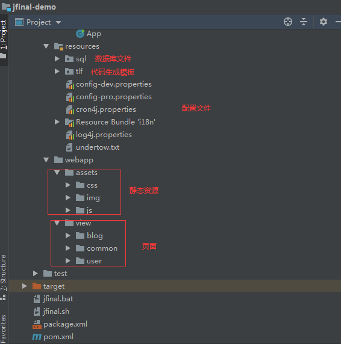341x344 pixels.
Task: Select undertow.txt file name
Action: 98,147
